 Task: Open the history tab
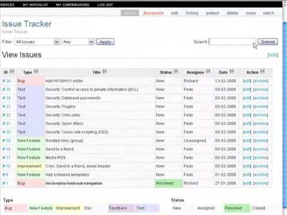192,13
